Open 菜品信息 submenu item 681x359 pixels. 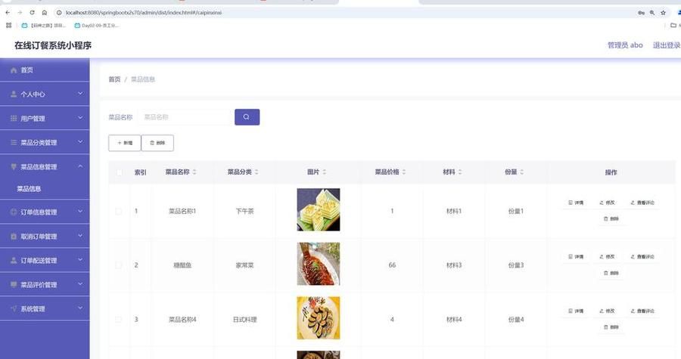[29, 189]
